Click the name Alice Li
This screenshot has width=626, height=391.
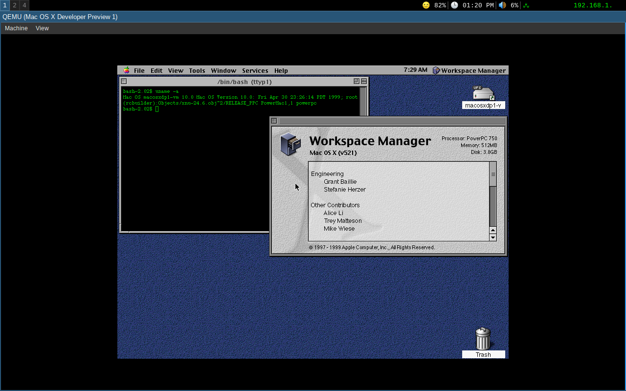coord(334,213)
